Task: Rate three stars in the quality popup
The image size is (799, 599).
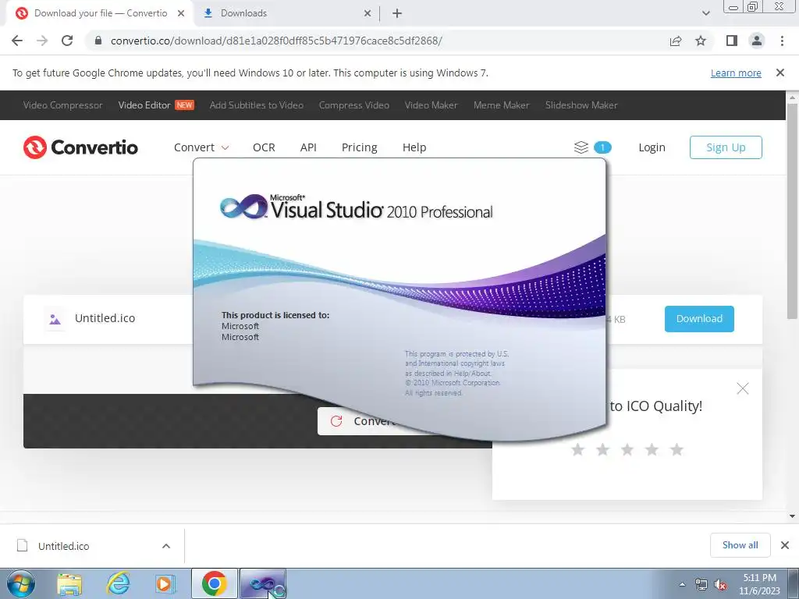Action: tap(627, 449)
